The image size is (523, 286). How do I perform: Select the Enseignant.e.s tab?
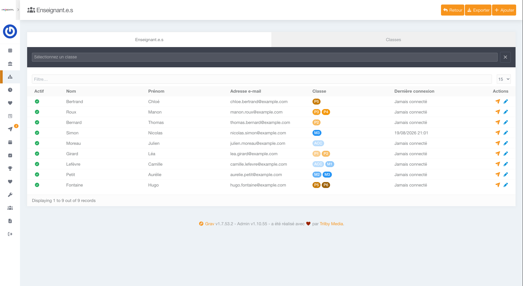[x=149, y=40]
